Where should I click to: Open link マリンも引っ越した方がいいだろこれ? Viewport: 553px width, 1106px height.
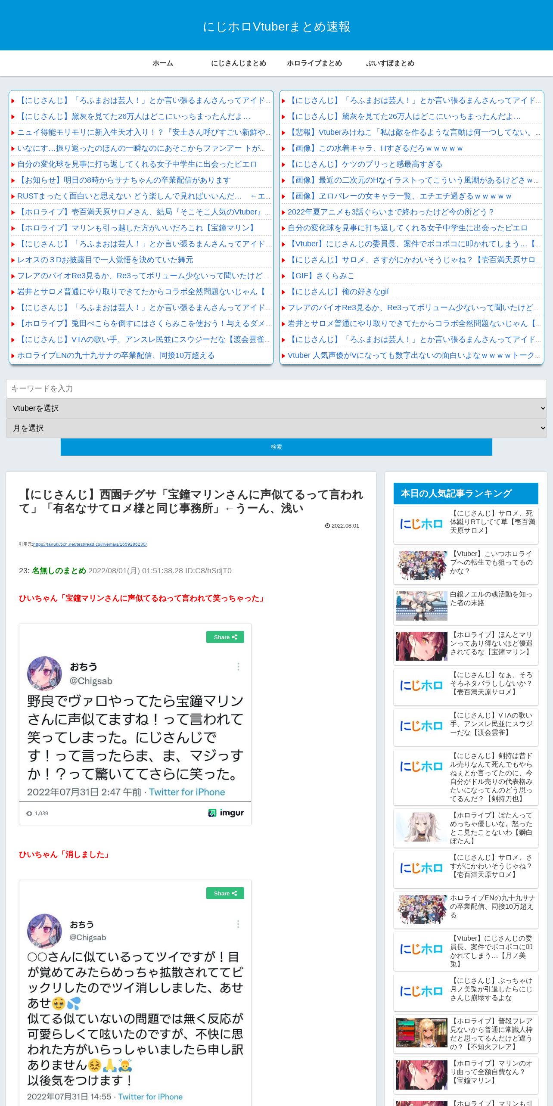pyautogui.click(x=137, y=228)
